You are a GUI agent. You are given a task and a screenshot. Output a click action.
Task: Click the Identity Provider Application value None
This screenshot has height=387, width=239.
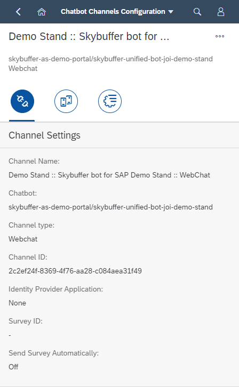(17, 303)
